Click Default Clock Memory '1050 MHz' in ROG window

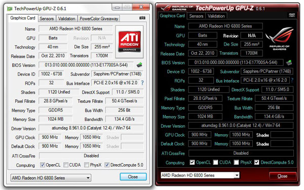click(x=241, y=143)
